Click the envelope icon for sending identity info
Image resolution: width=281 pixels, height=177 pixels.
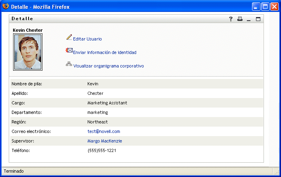click(x=69, y=51)
